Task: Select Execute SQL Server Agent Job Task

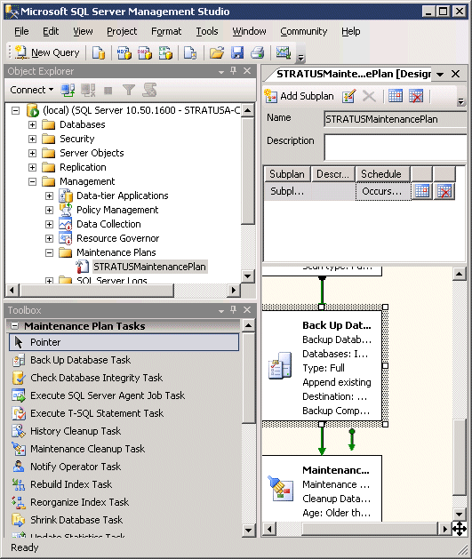Action: point(124,395)
